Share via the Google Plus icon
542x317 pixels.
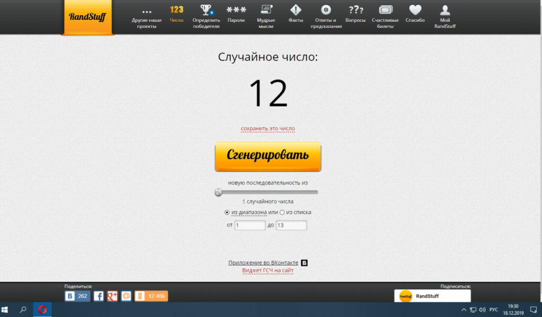coord(112,296)
